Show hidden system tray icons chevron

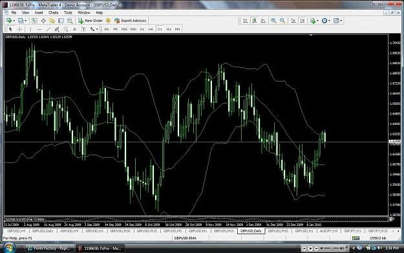(x=354, y=248)
